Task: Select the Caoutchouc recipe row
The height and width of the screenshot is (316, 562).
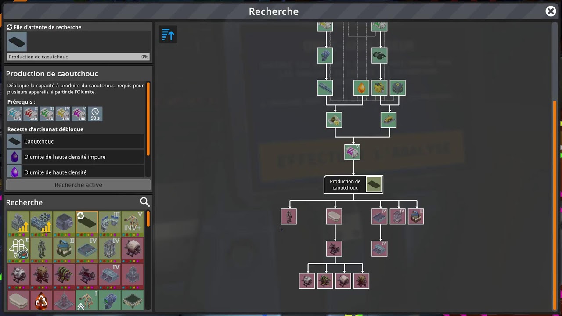Action: [x=76, y=141]
